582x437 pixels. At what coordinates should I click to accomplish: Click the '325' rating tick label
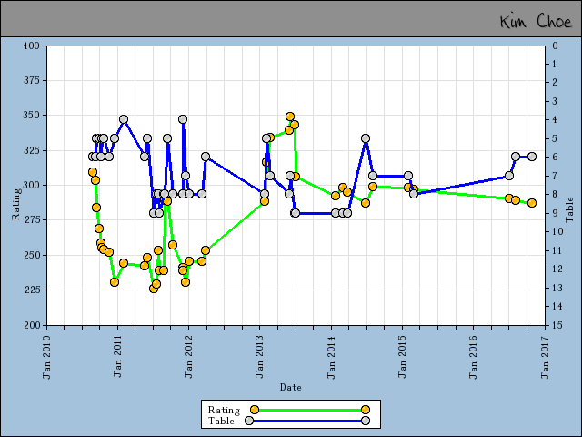pos(31,150)
